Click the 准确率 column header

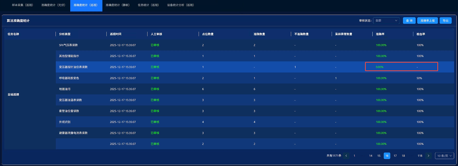coord(380,34)
